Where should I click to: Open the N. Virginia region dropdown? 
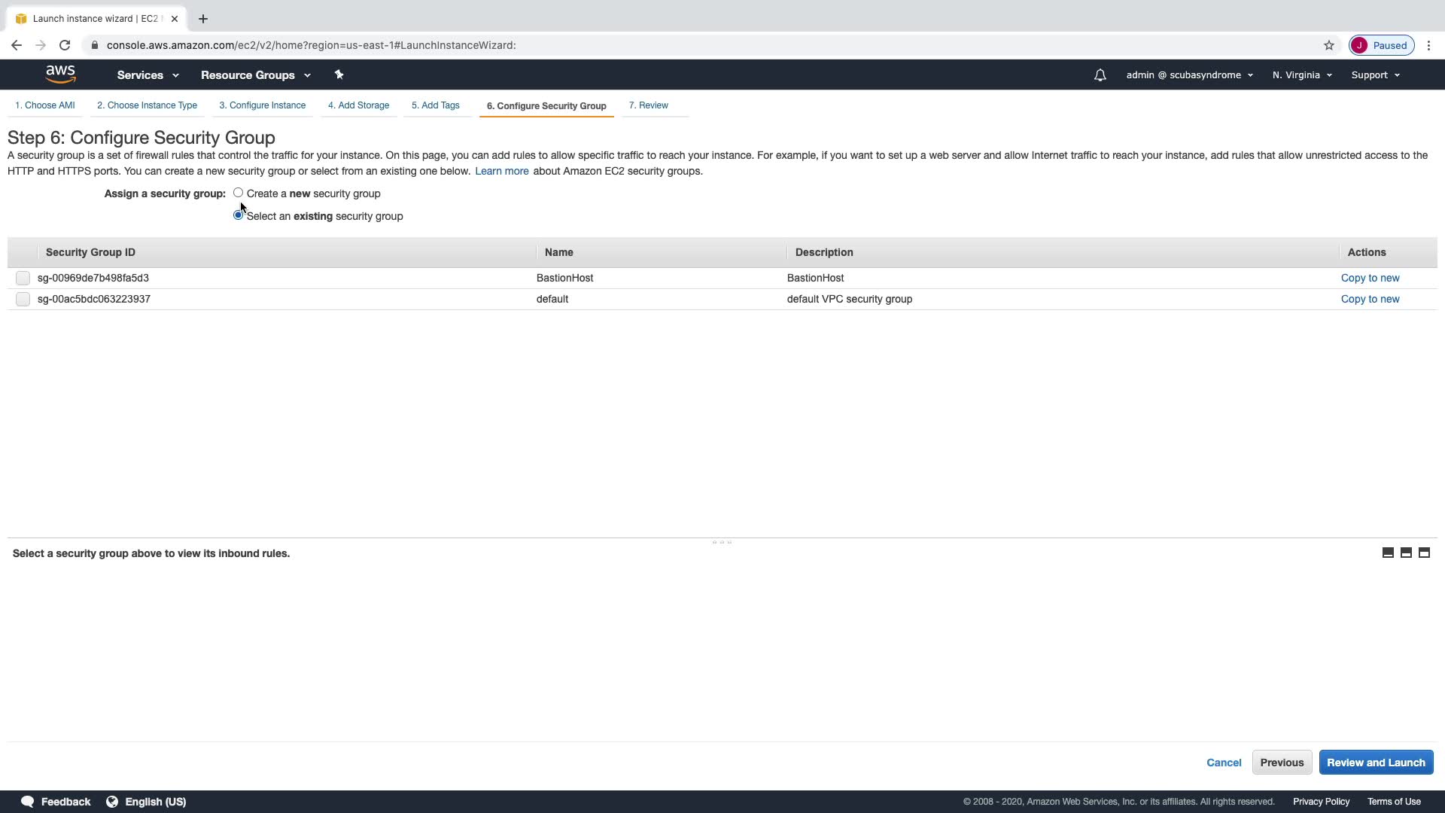coord(1302,75)
